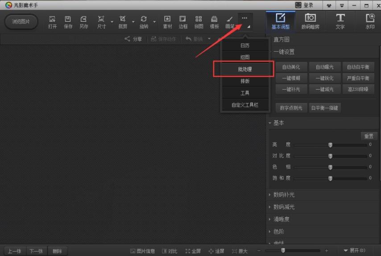Switch to the 基本调整 tab

point(281,21)
